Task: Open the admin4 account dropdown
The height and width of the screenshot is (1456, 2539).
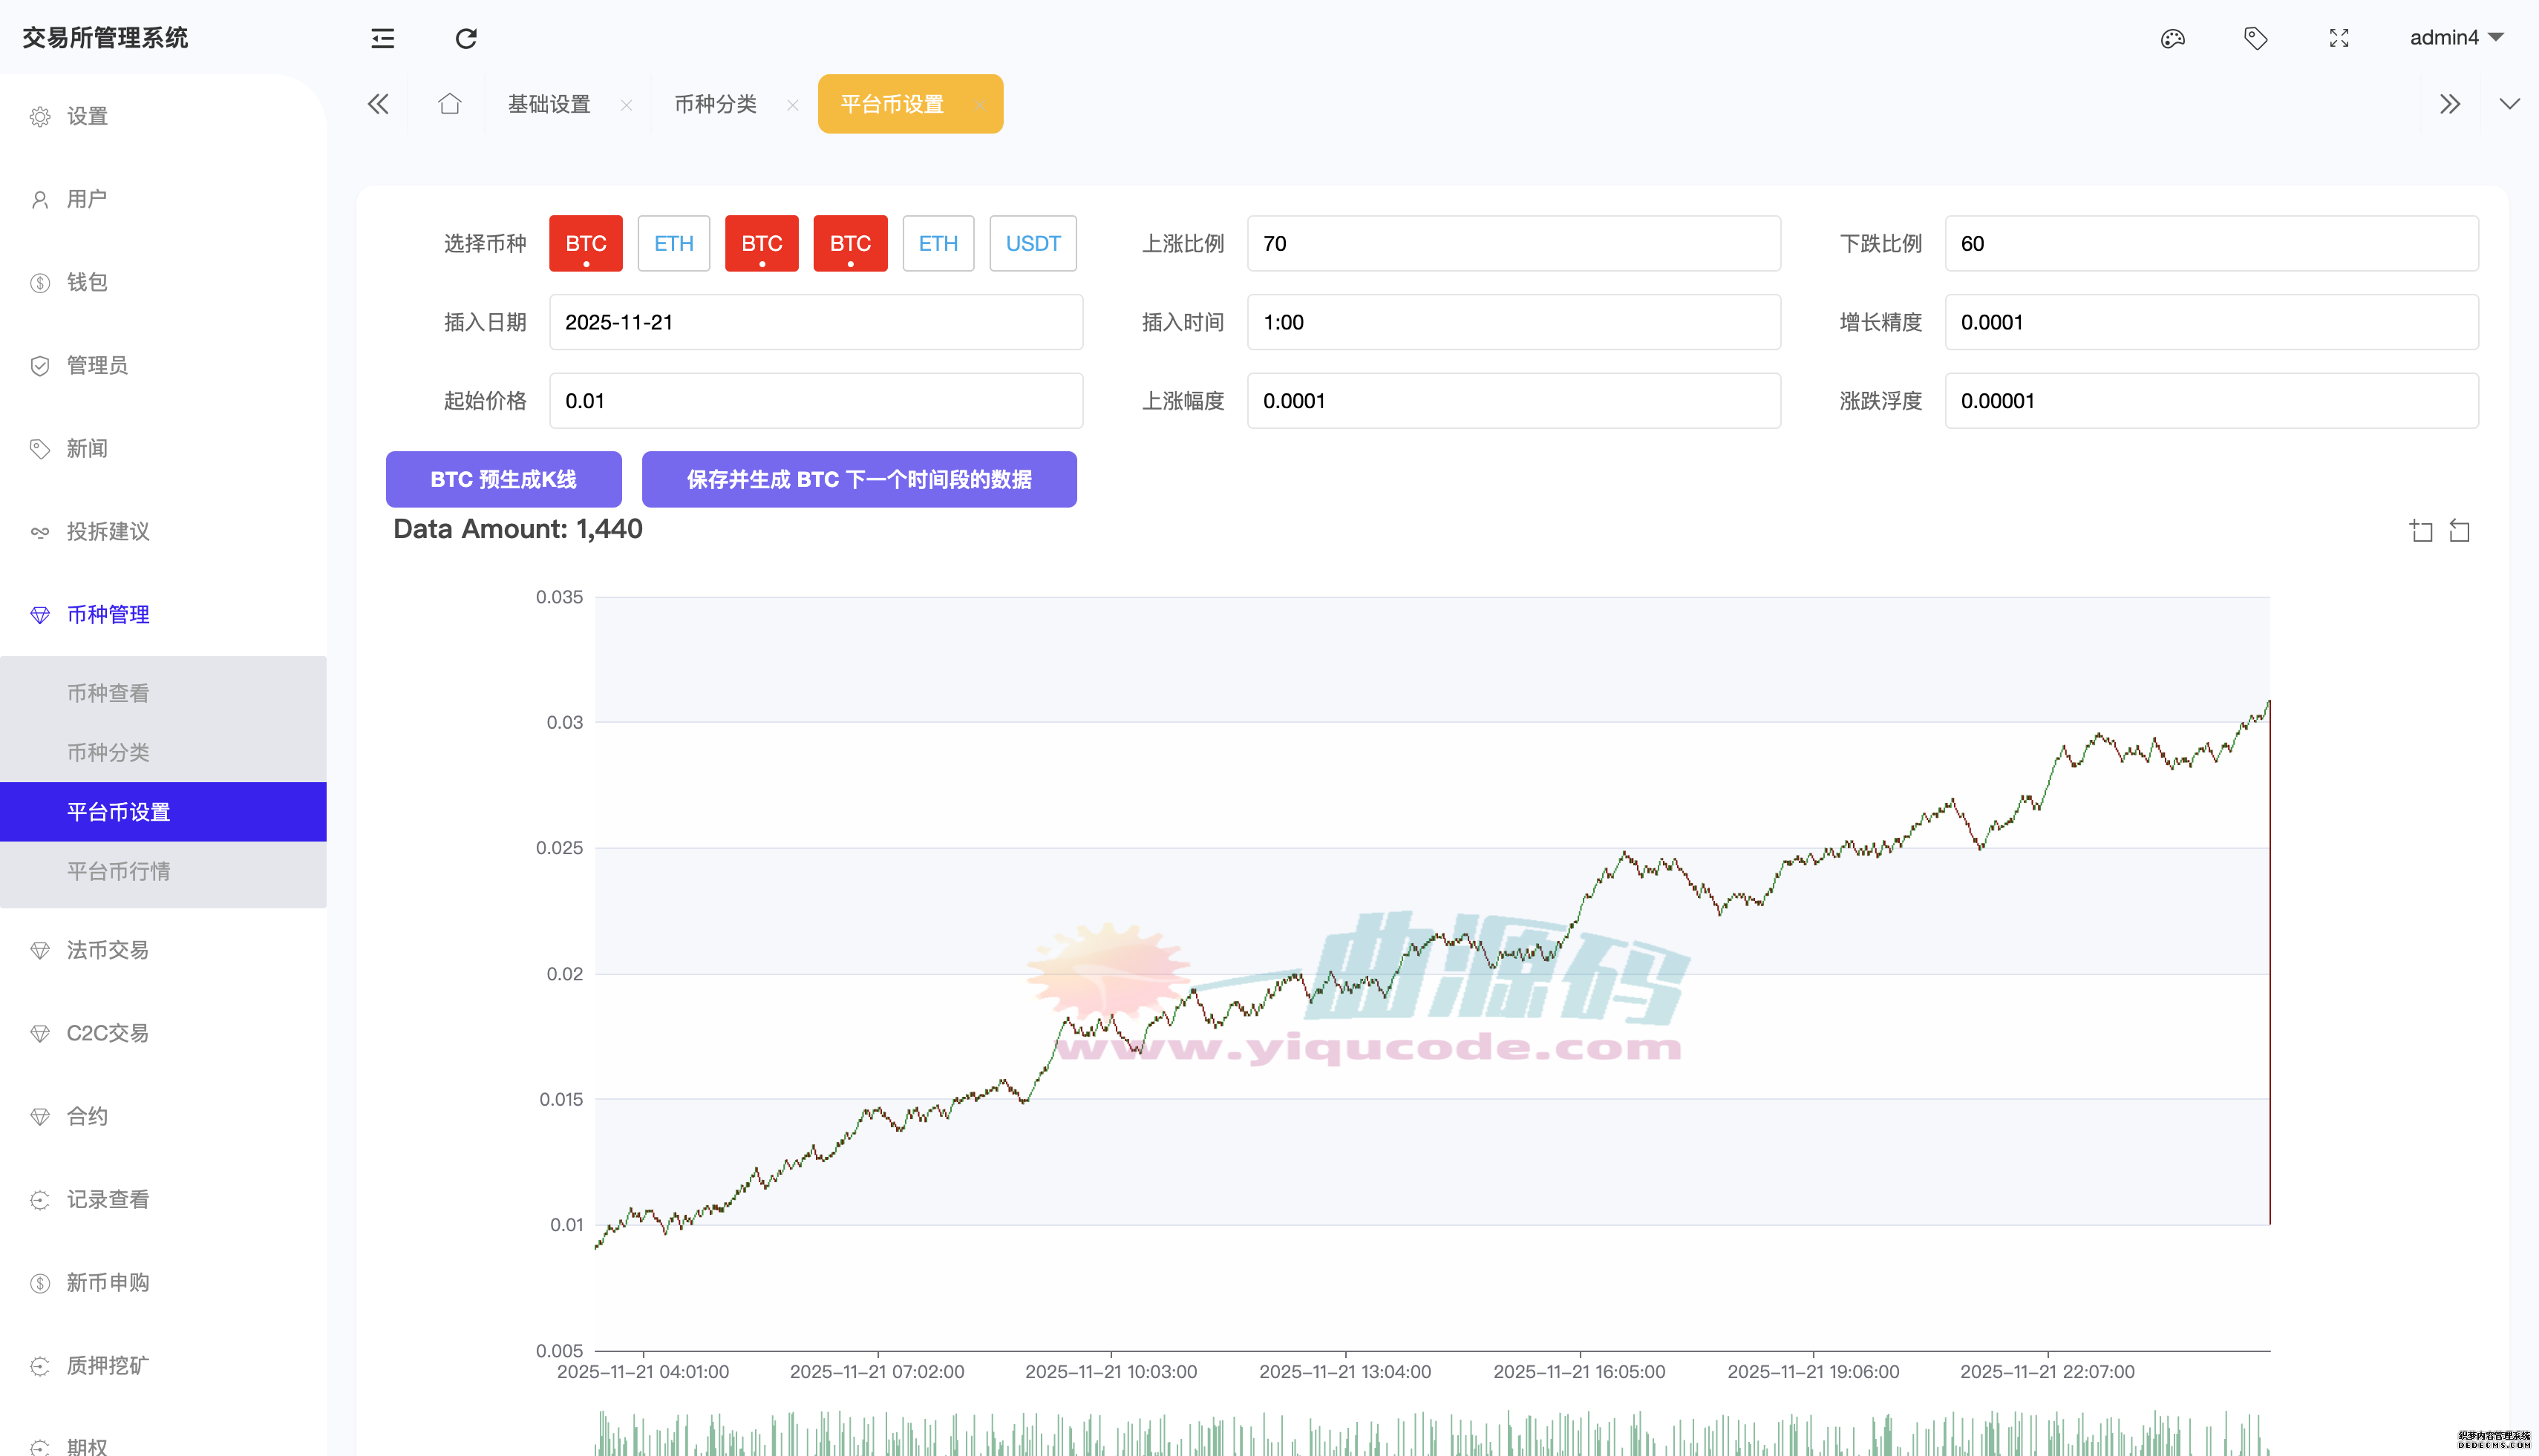Action: [2457, 38]
